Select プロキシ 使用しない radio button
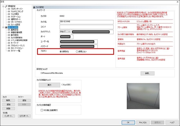This screenshot has width=180, height=126. 77,51
